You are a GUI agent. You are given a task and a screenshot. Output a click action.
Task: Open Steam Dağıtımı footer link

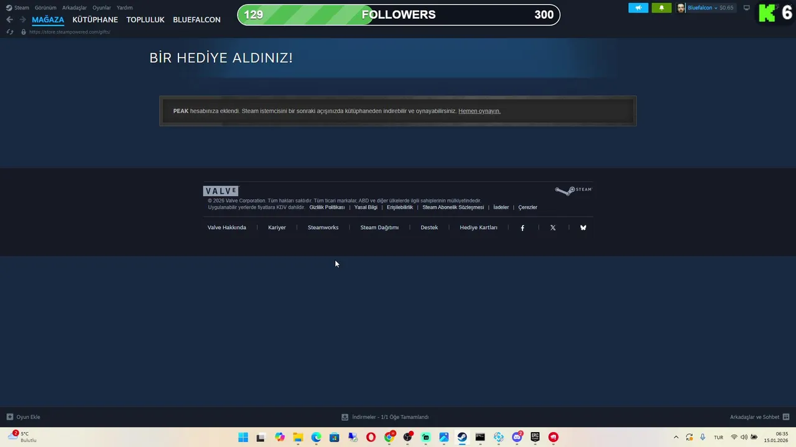379,228
